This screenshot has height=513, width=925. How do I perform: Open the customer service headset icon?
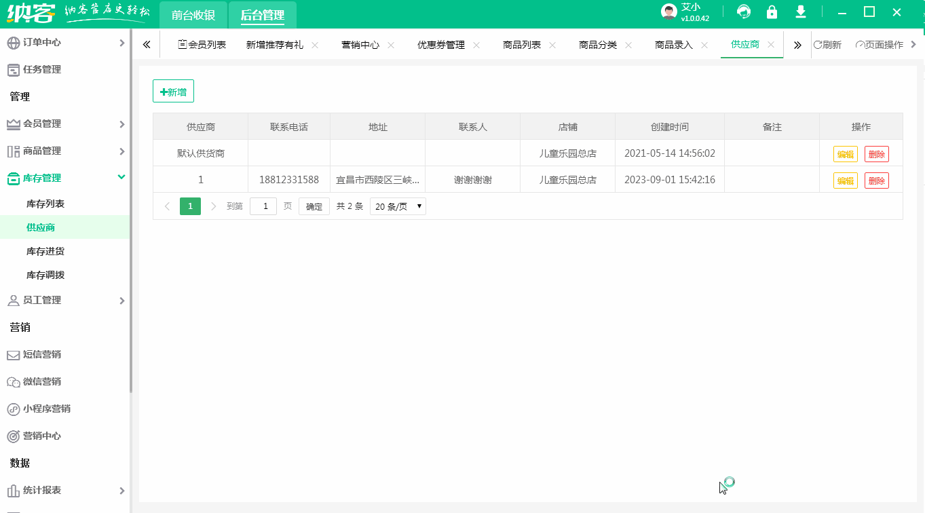tap(744, 12)
